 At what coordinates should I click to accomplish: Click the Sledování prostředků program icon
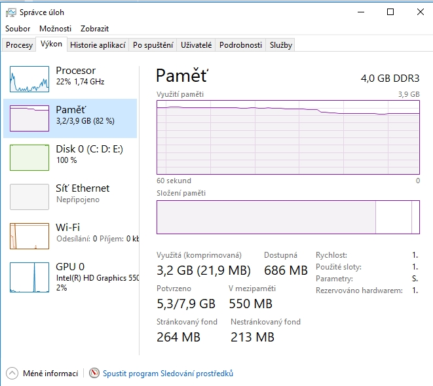(x=94, y=374)
